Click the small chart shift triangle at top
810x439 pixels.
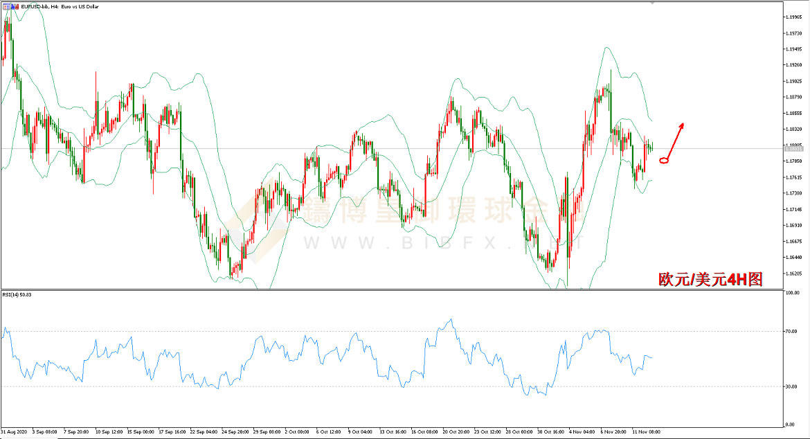click(652, 4)
